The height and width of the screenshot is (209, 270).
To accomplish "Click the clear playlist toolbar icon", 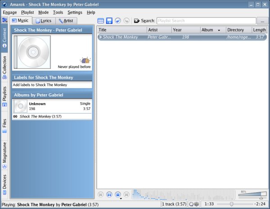I will [100, 21].
